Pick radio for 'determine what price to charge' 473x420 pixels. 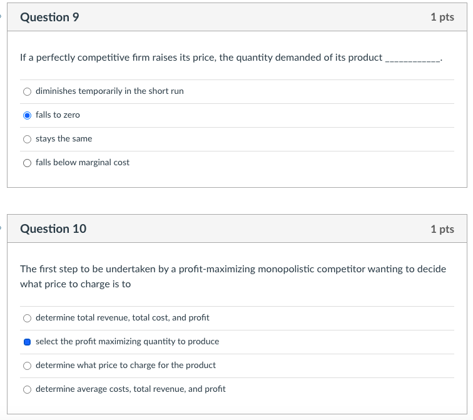tap(27, 366)
